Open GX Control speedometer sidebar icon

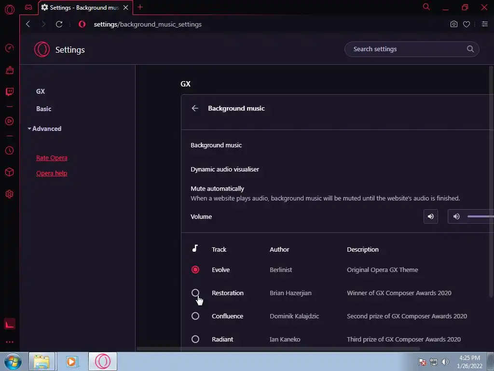coord(10,48)
